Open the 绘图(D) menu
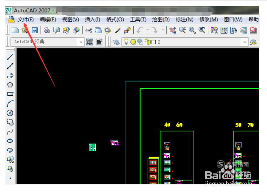267x193 pixels. point(161,19)
